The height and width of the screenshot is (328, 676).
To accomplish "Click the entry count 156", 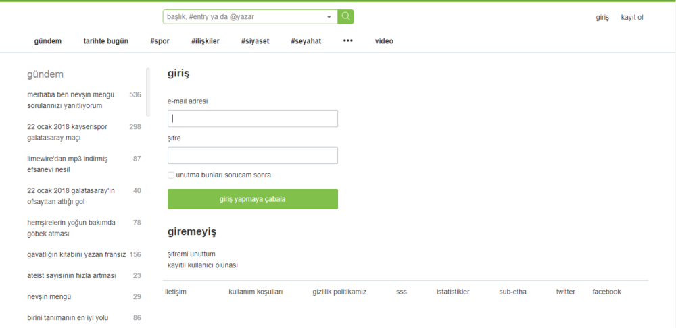I will (135, 255).
